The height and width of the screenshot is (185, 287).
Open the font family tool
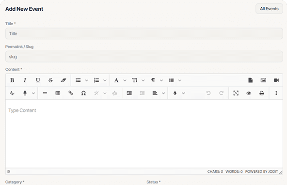pos(116,80)
